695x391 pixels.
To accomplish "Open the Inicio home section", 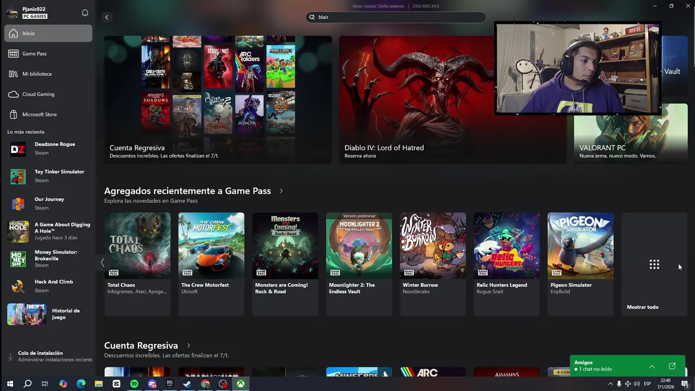I will coord(48,33).
